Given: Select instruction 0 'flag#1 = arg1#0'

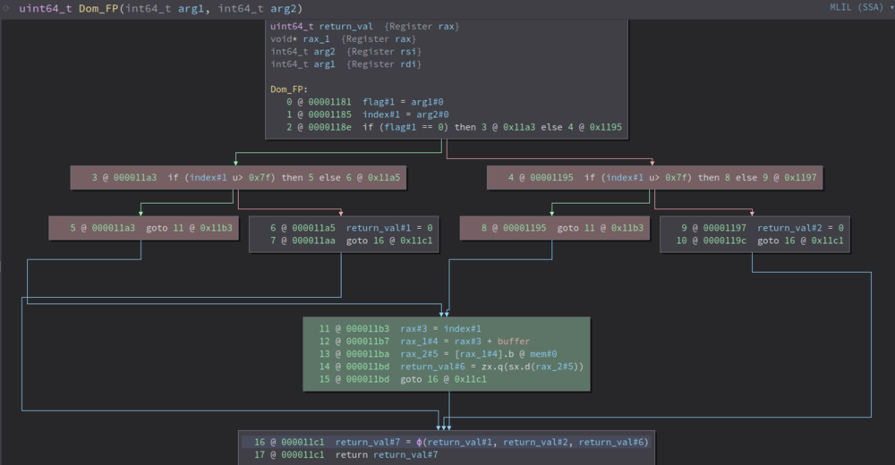Looking at the screenshot, I should (x=365, y=102).
